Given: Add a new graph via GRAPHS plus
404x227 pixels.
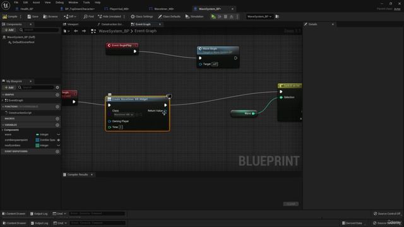Looking at the screenshot, I should [x=57, y=95].
